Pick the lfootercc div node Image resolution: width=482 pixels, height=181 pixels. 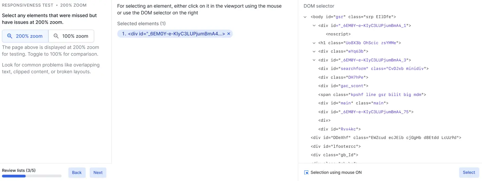(335, 146)
